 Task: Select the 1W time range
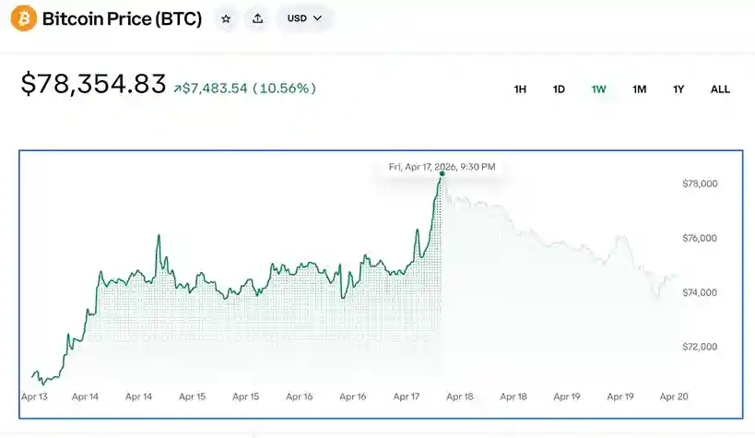[x=598, y=89]
